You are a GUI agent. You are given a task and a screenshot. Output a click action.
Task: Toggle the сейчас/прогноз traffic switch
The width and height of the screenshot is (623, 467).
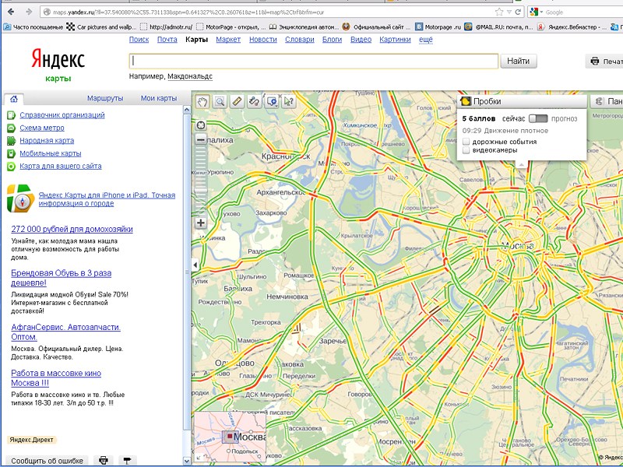(538, 118)
